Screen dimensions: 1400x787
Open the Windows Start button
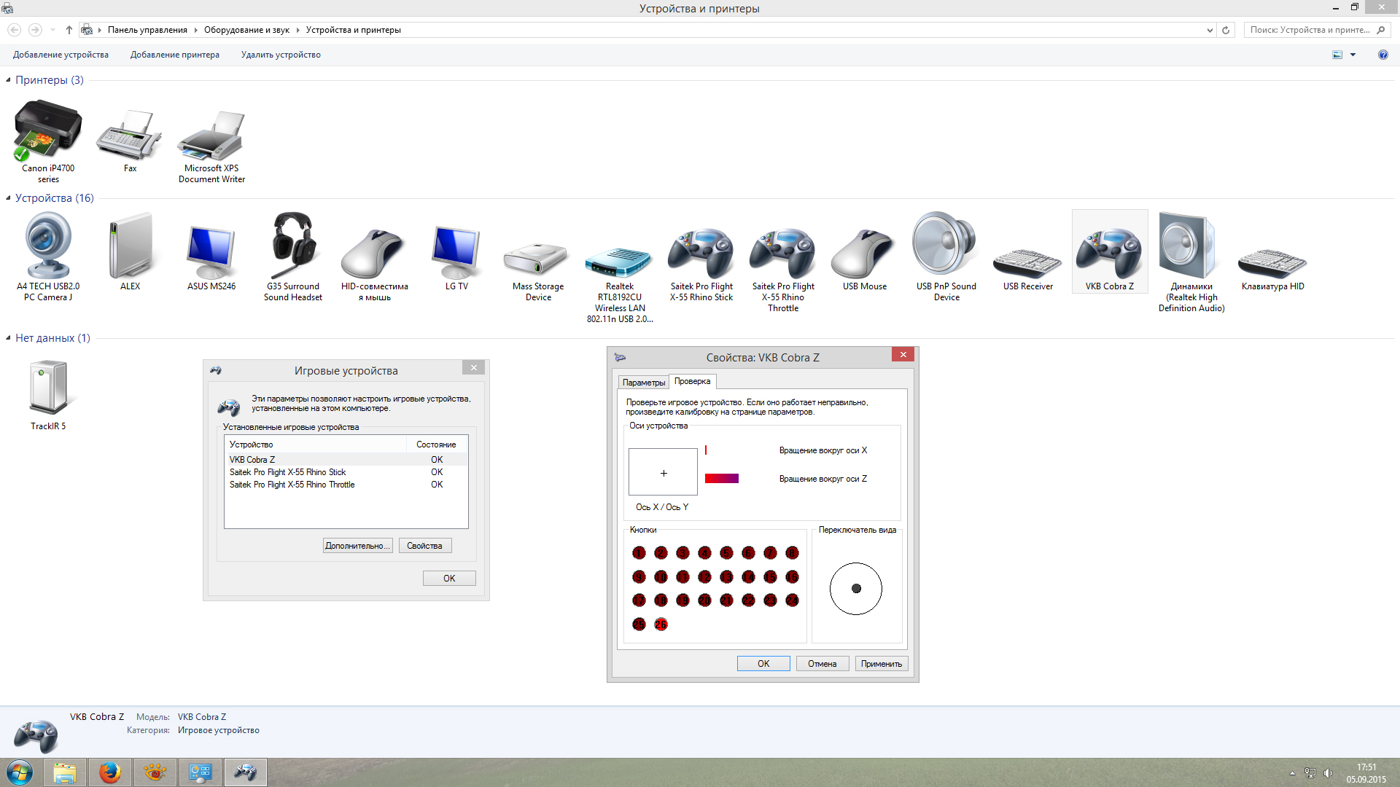[20, 772]
